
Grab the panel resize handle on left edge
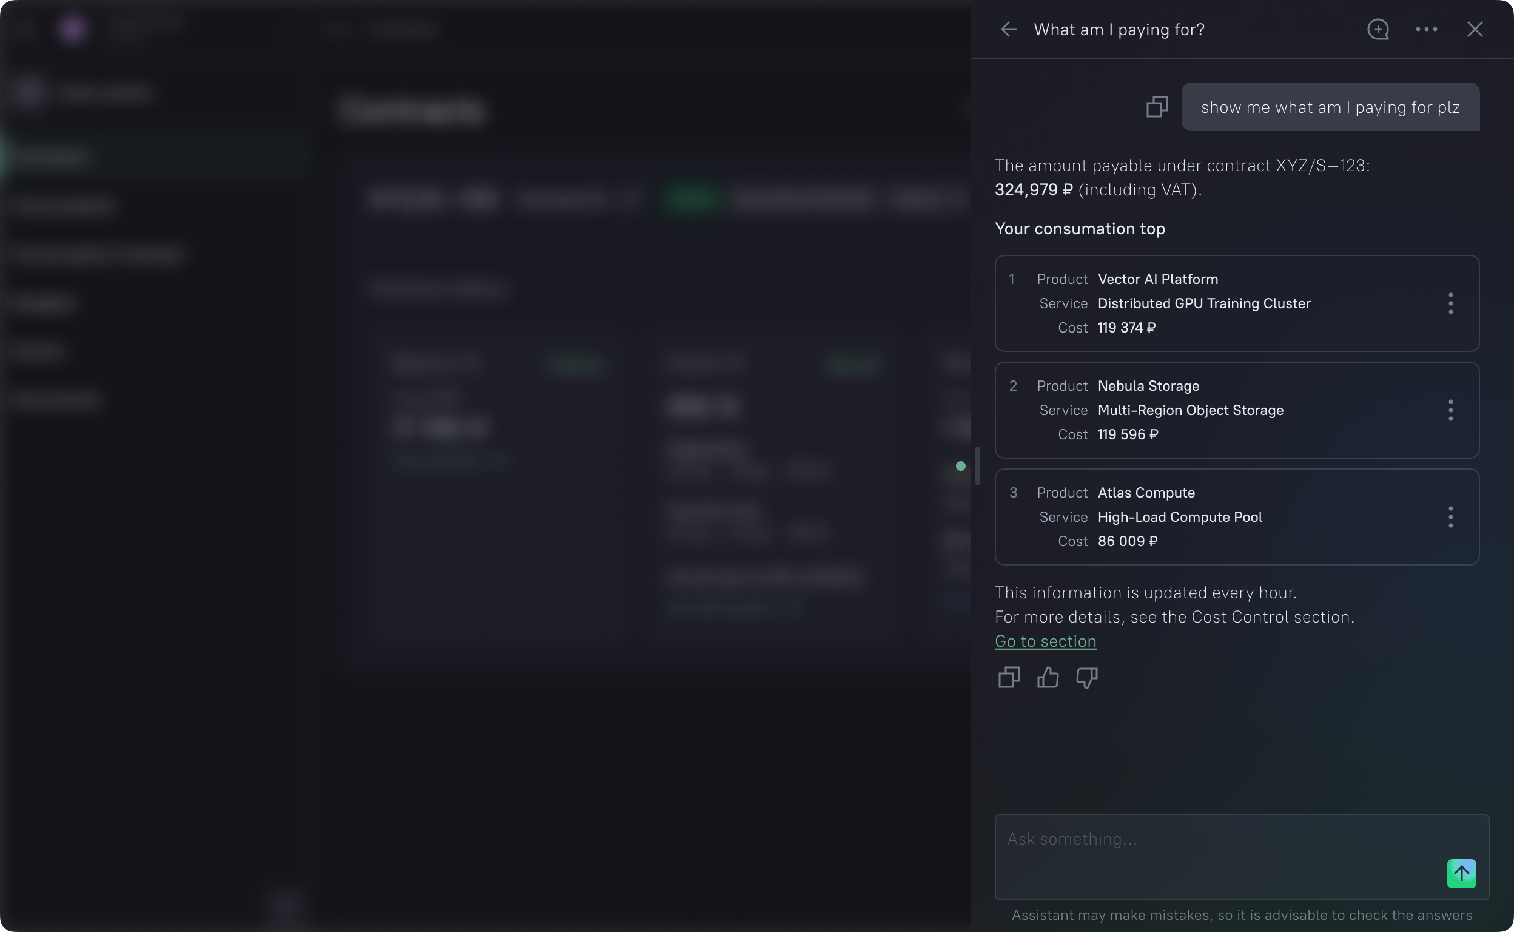(977, 466)
